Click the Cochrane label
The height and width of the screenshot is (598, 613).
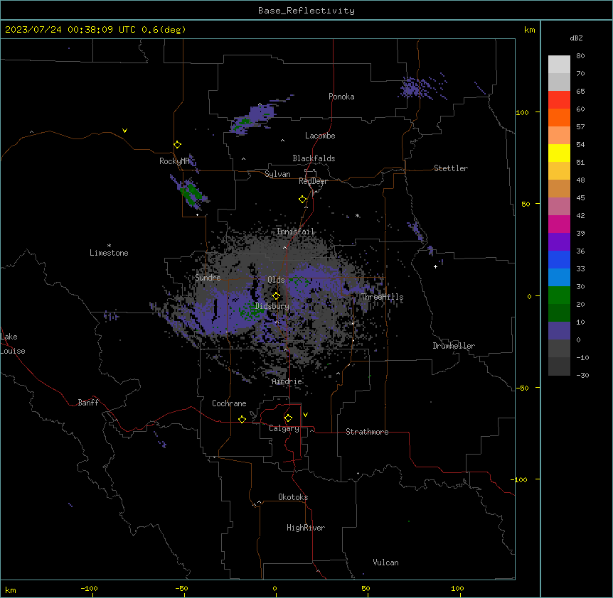(229, 403)
